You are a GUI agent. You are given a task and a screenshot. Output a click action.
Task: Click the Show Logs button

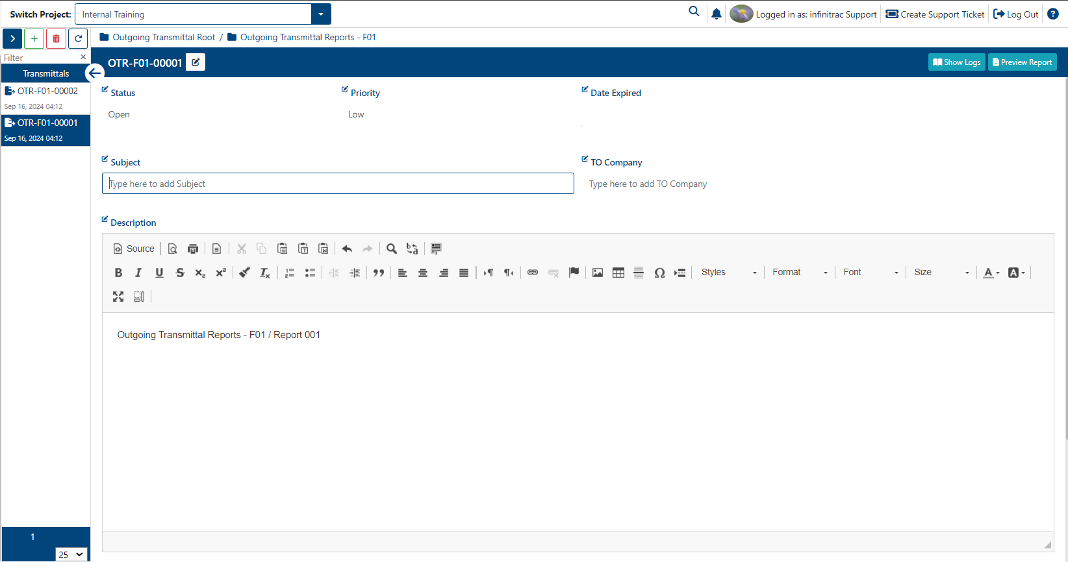pos(957,62)
